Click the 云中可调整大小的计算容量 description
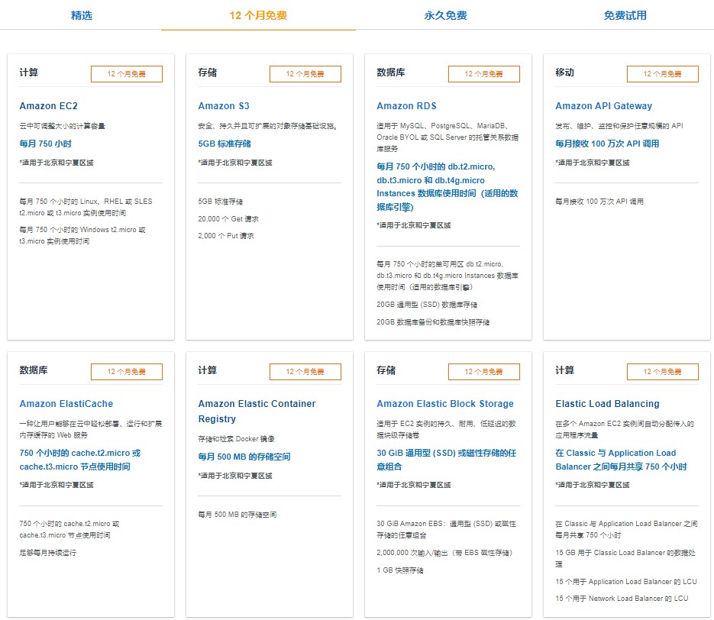This screenshot has height=620, width=714. pos(62,126)
